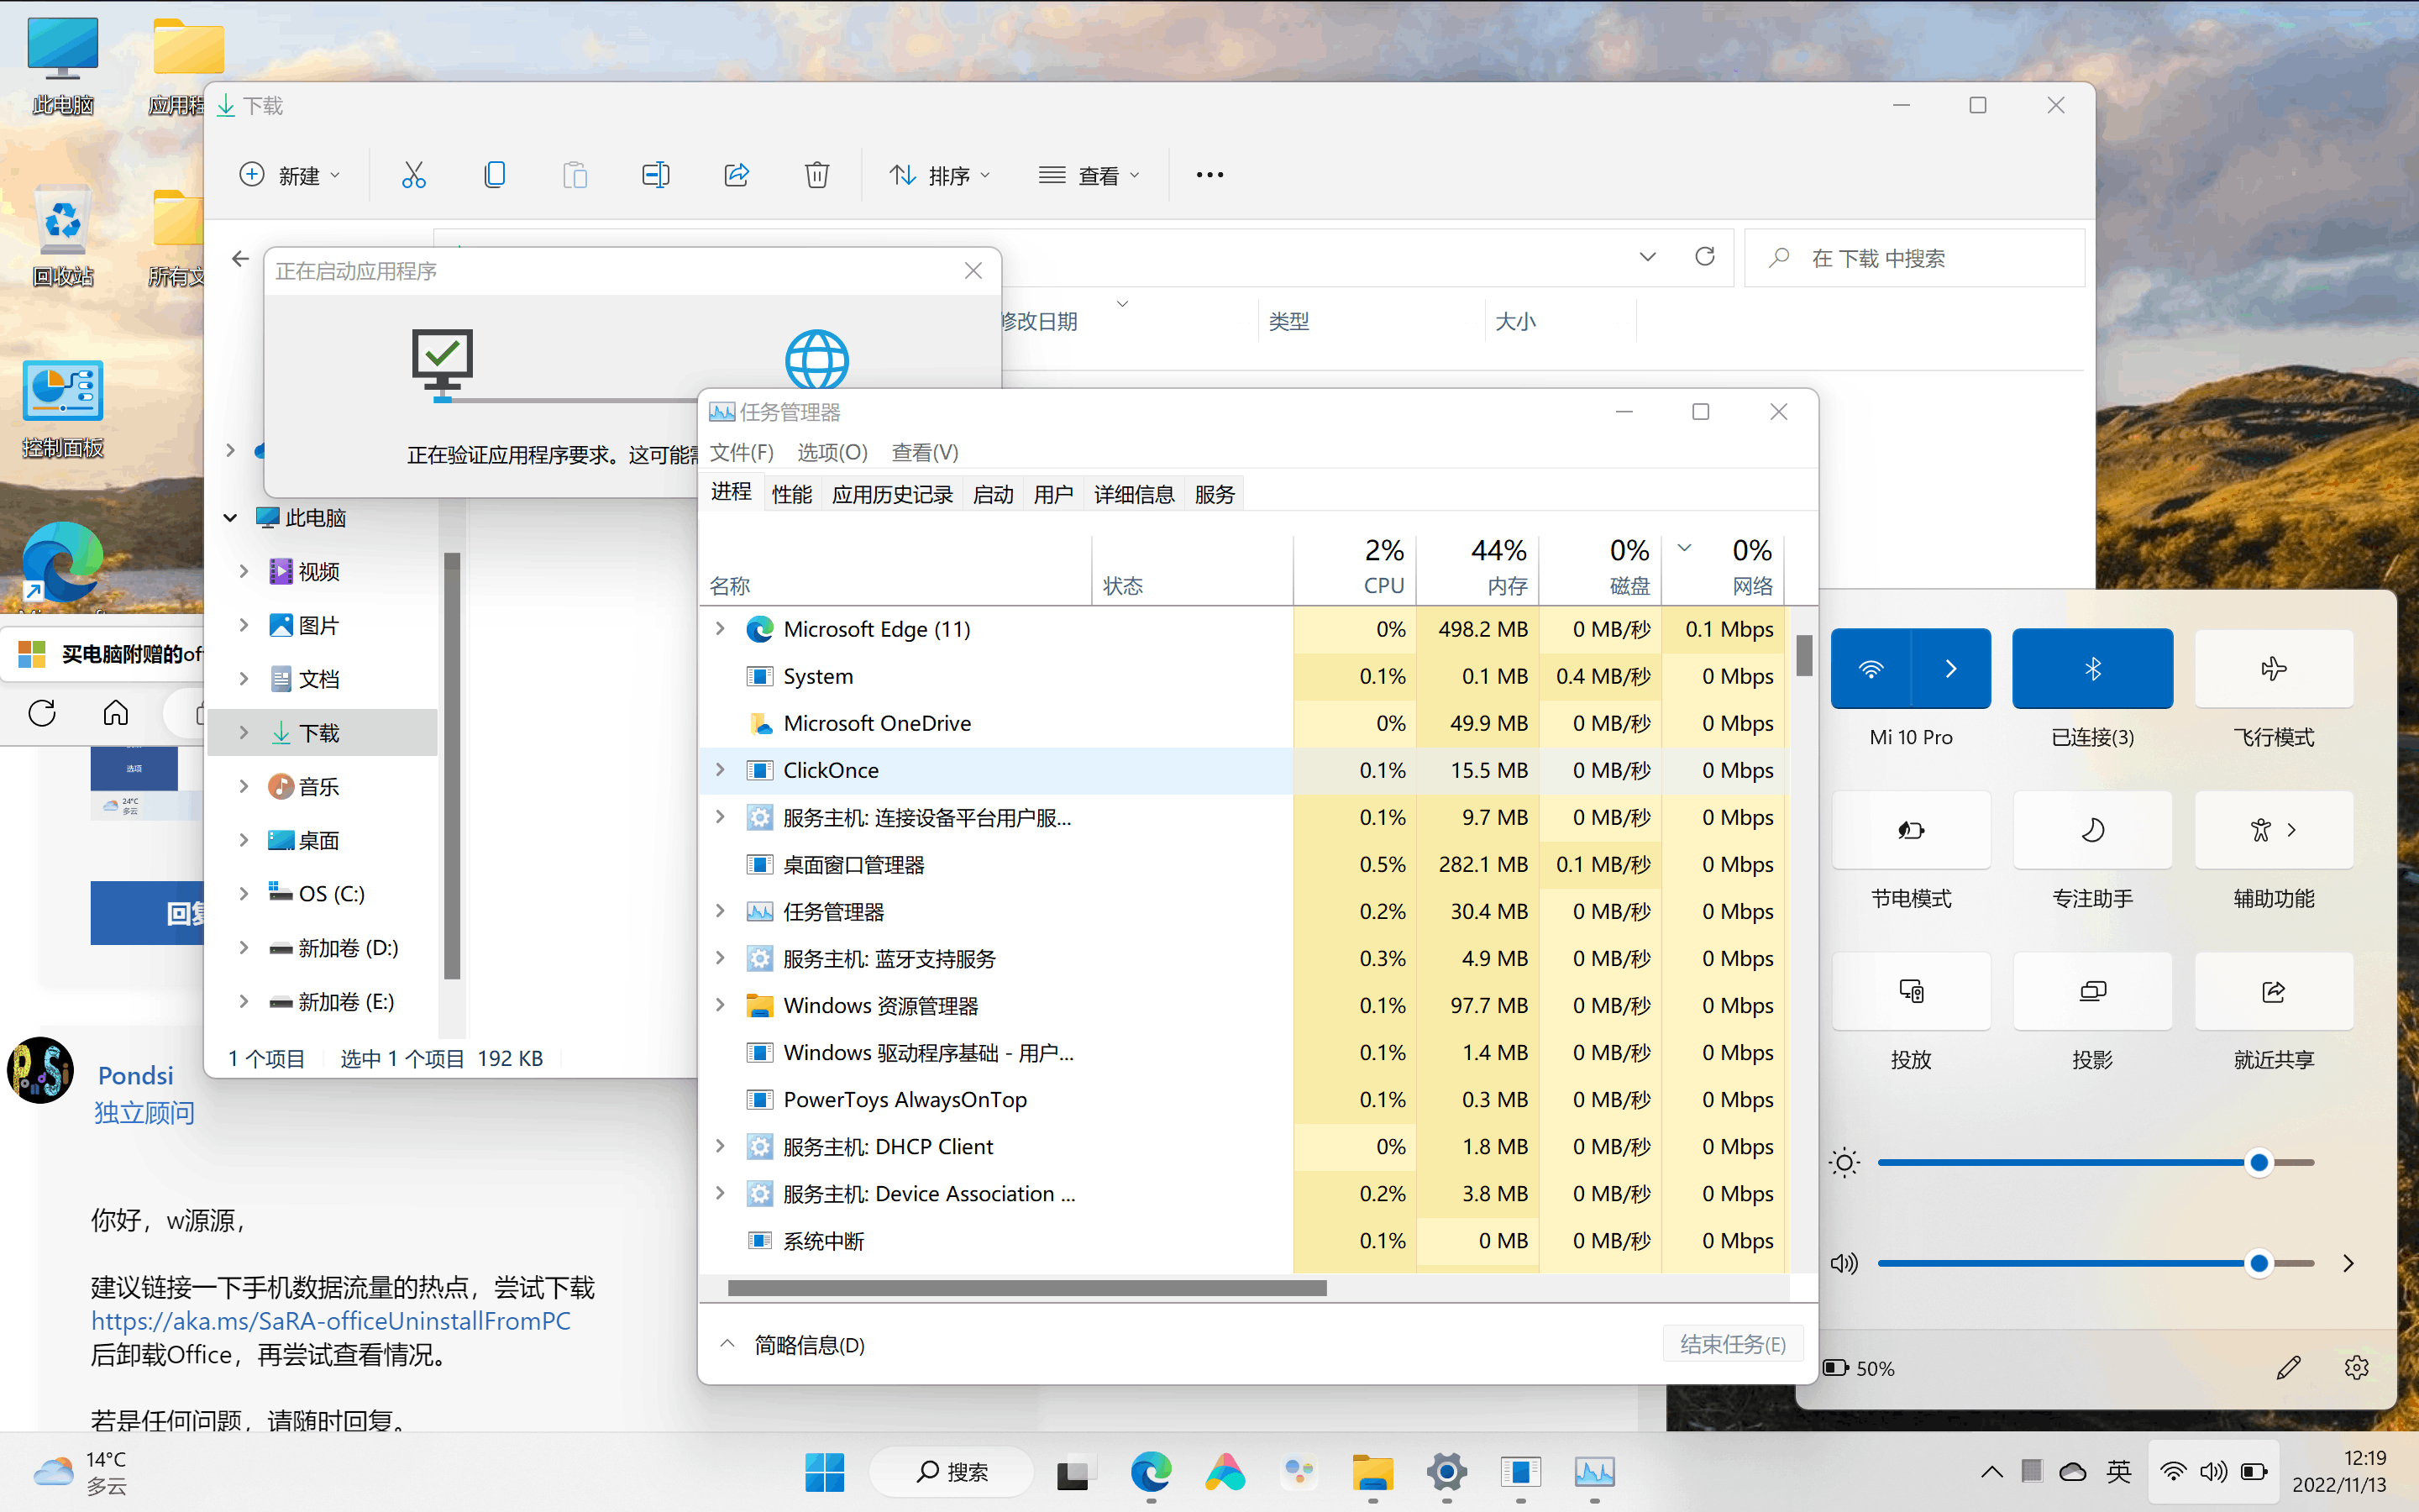
Task: Open the pencil edit quick settings icon
Action: (x=2288, y=1367)
